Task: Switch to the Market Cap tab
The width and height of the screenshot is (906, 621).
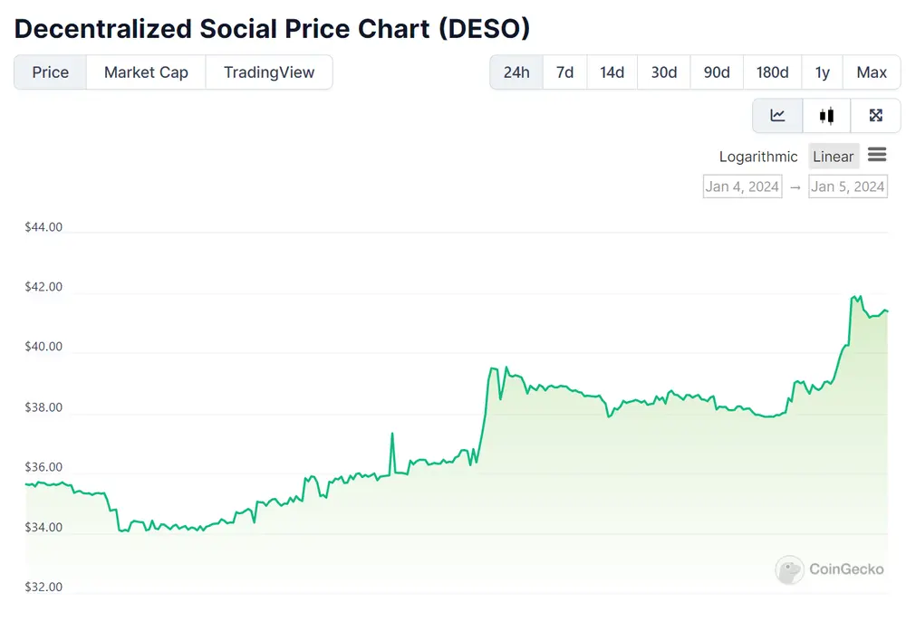Action: pyautogui.click(x=146, y=72)
